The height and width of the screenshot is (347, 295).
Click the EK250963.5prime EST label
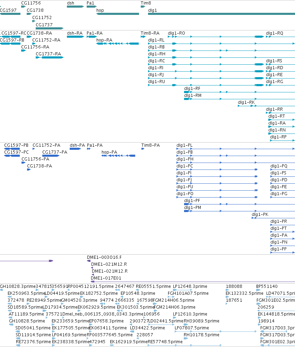[26, 293]
